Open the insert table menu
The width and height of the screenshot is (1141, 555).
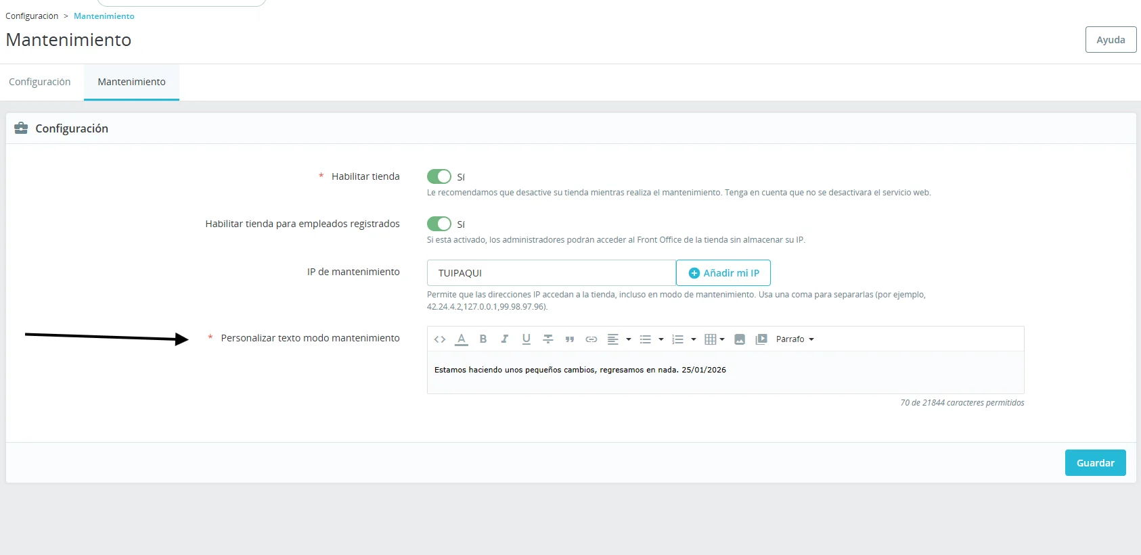(x=715, y=339)
